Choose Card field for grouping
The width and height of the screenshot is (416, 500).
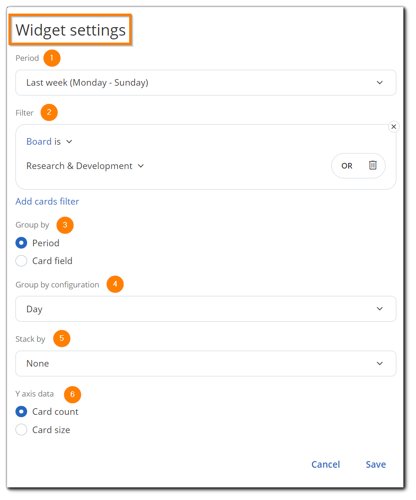point(21,261)
